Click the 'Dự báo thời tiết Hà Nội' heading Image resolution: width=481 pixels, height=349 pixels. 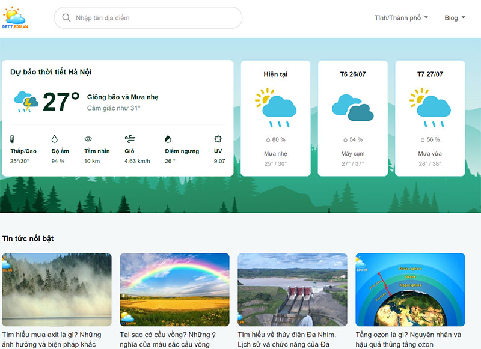51,72
